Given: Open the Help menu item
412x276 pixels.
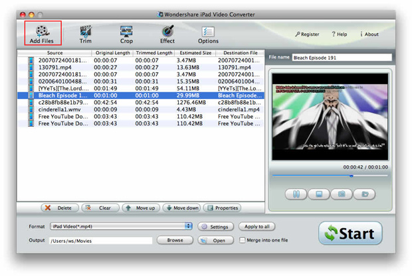Looking at the screenshot, I should click(340, 34).
